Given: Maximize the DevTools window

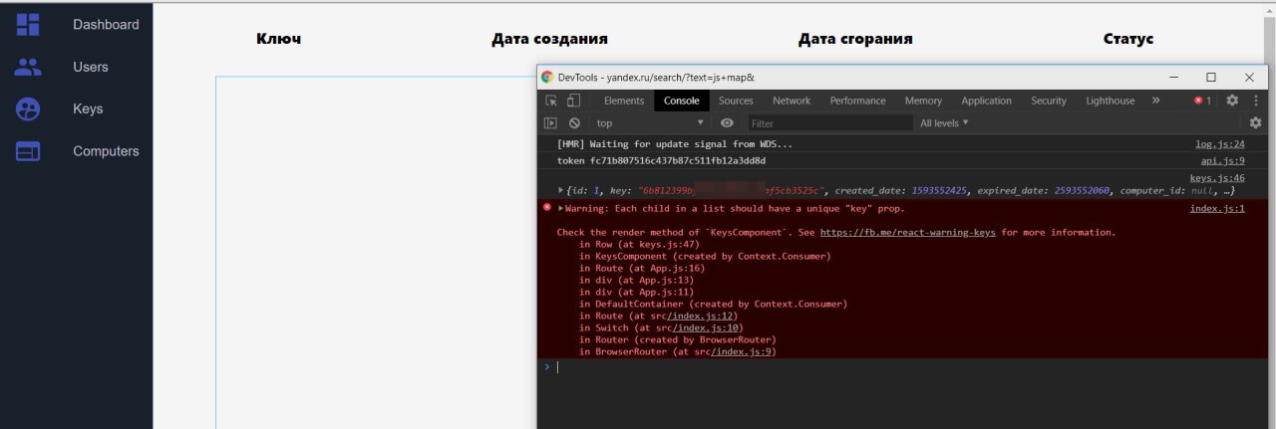Looking at the screenshot, I should coord(1211,77).
